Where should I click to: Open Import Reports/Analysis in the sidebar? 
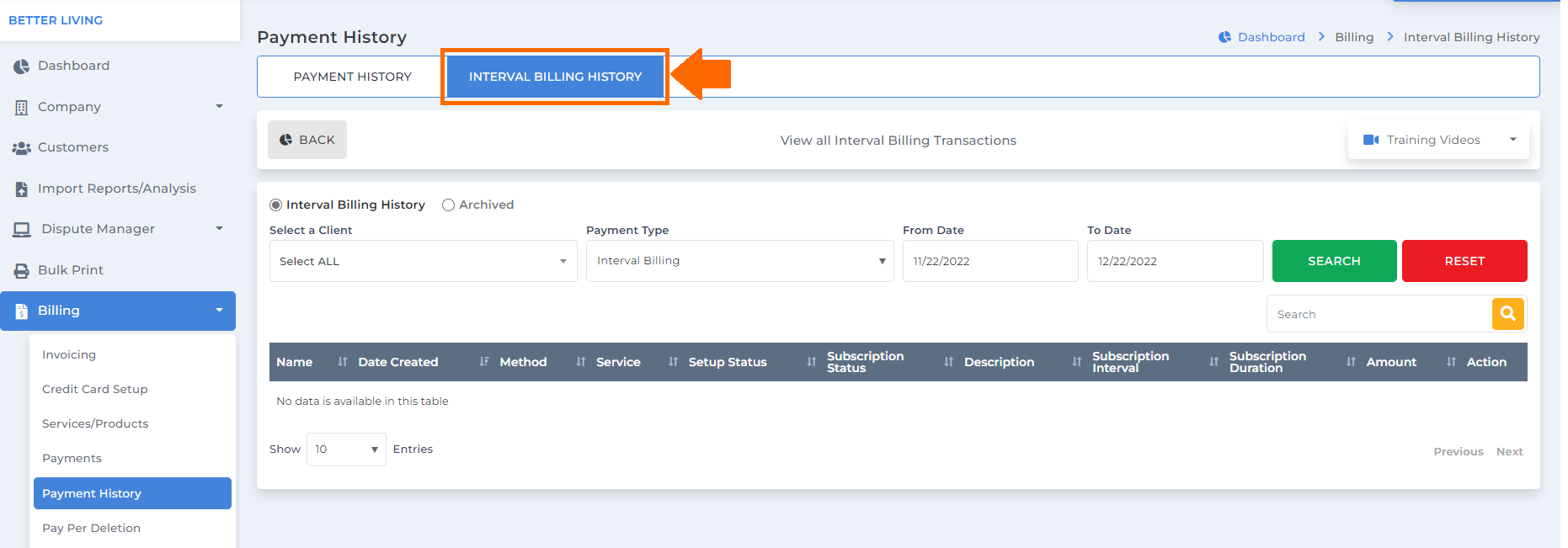(x=117, y=189)
